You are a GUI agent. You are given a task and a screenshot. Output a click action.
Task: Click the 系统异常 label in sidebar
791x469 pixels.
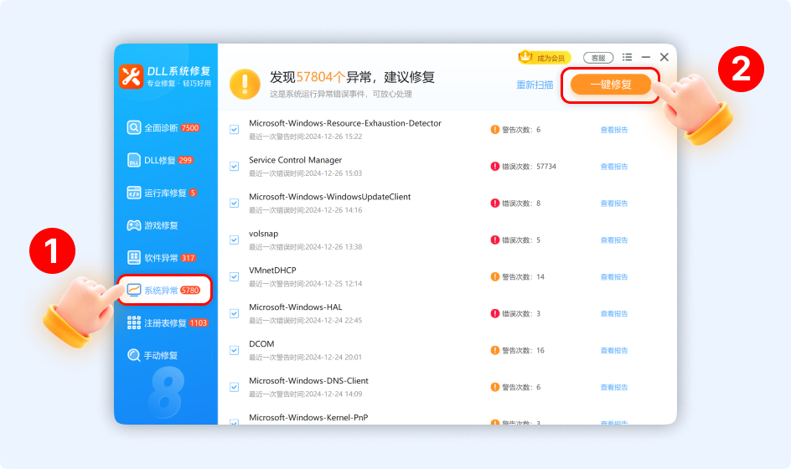[161, 291]
